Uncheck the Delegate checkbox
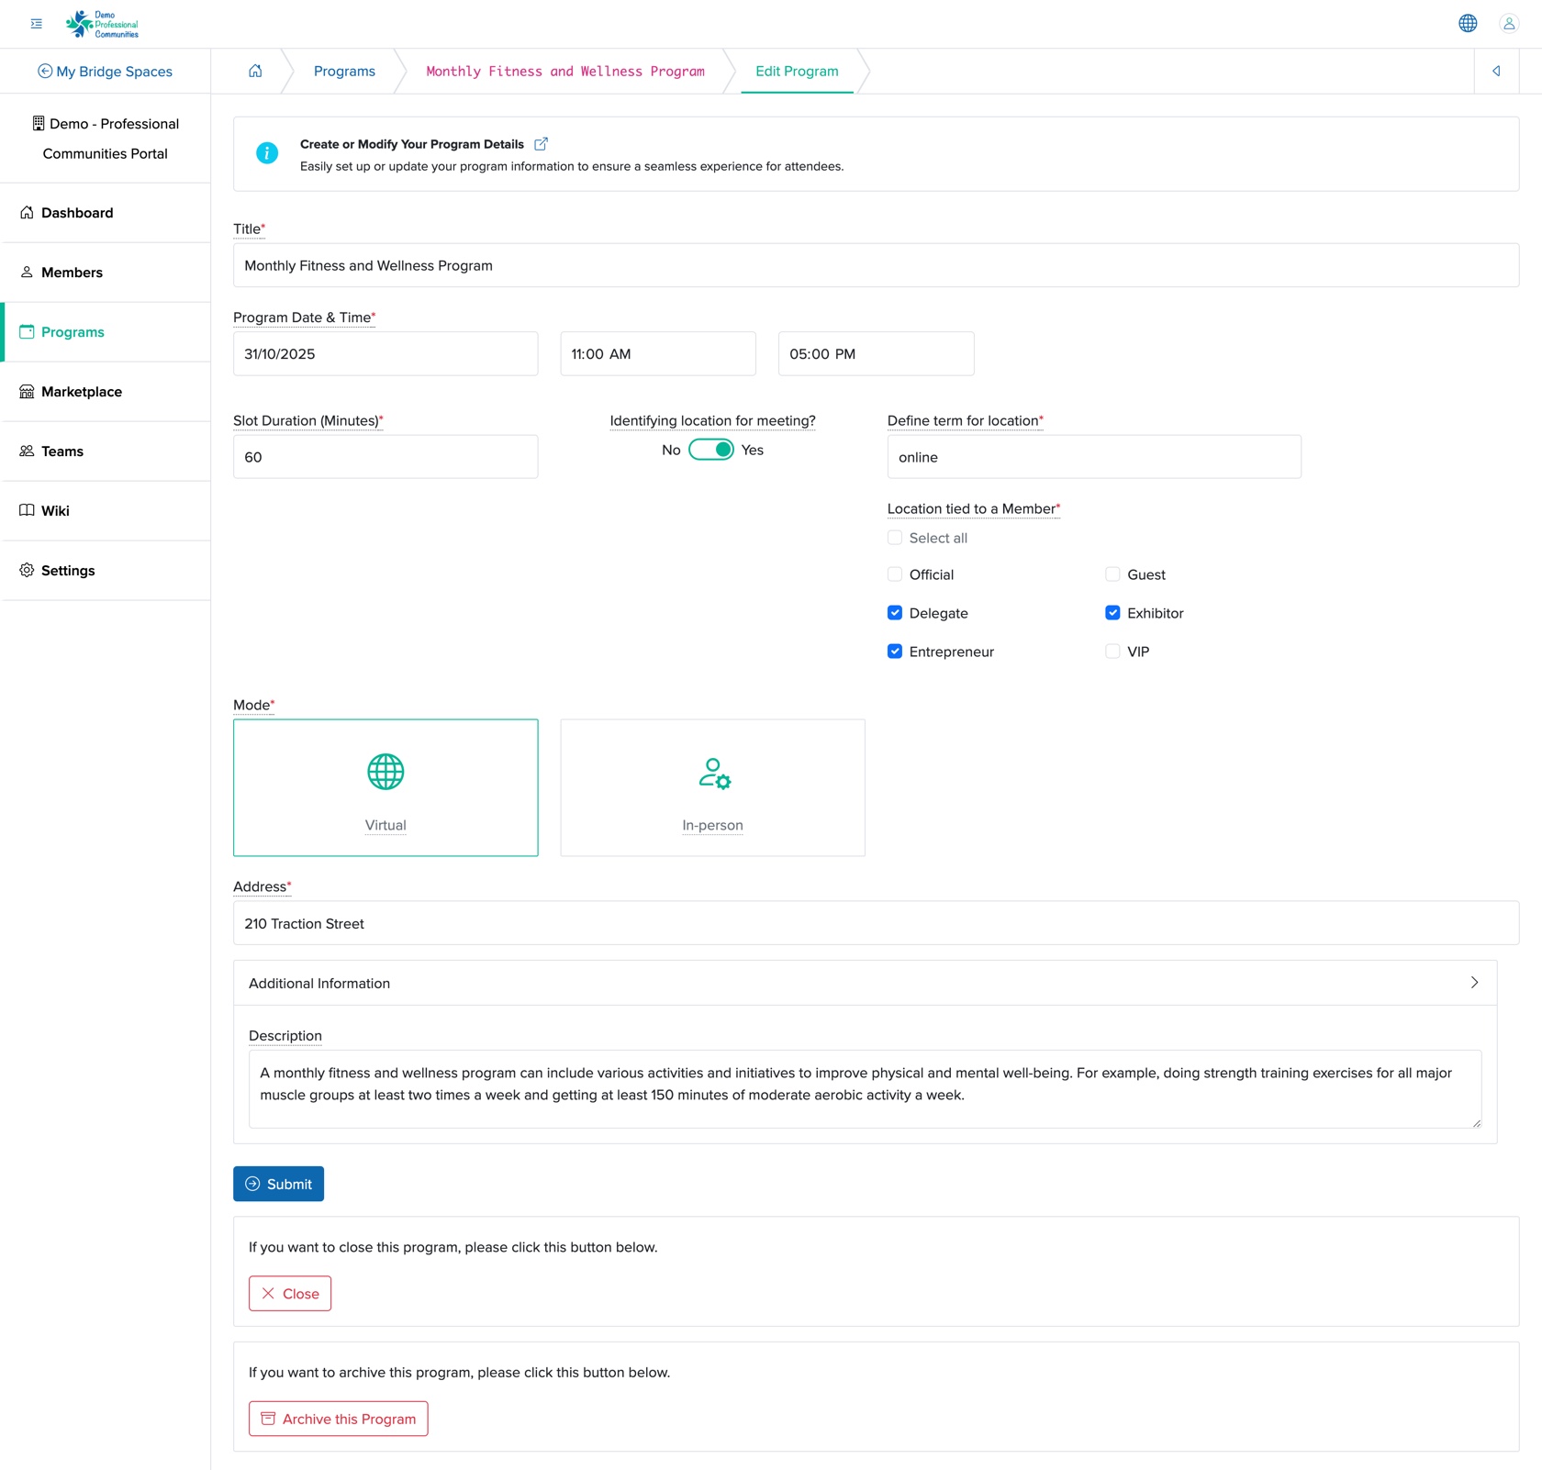 coord(895,613)
